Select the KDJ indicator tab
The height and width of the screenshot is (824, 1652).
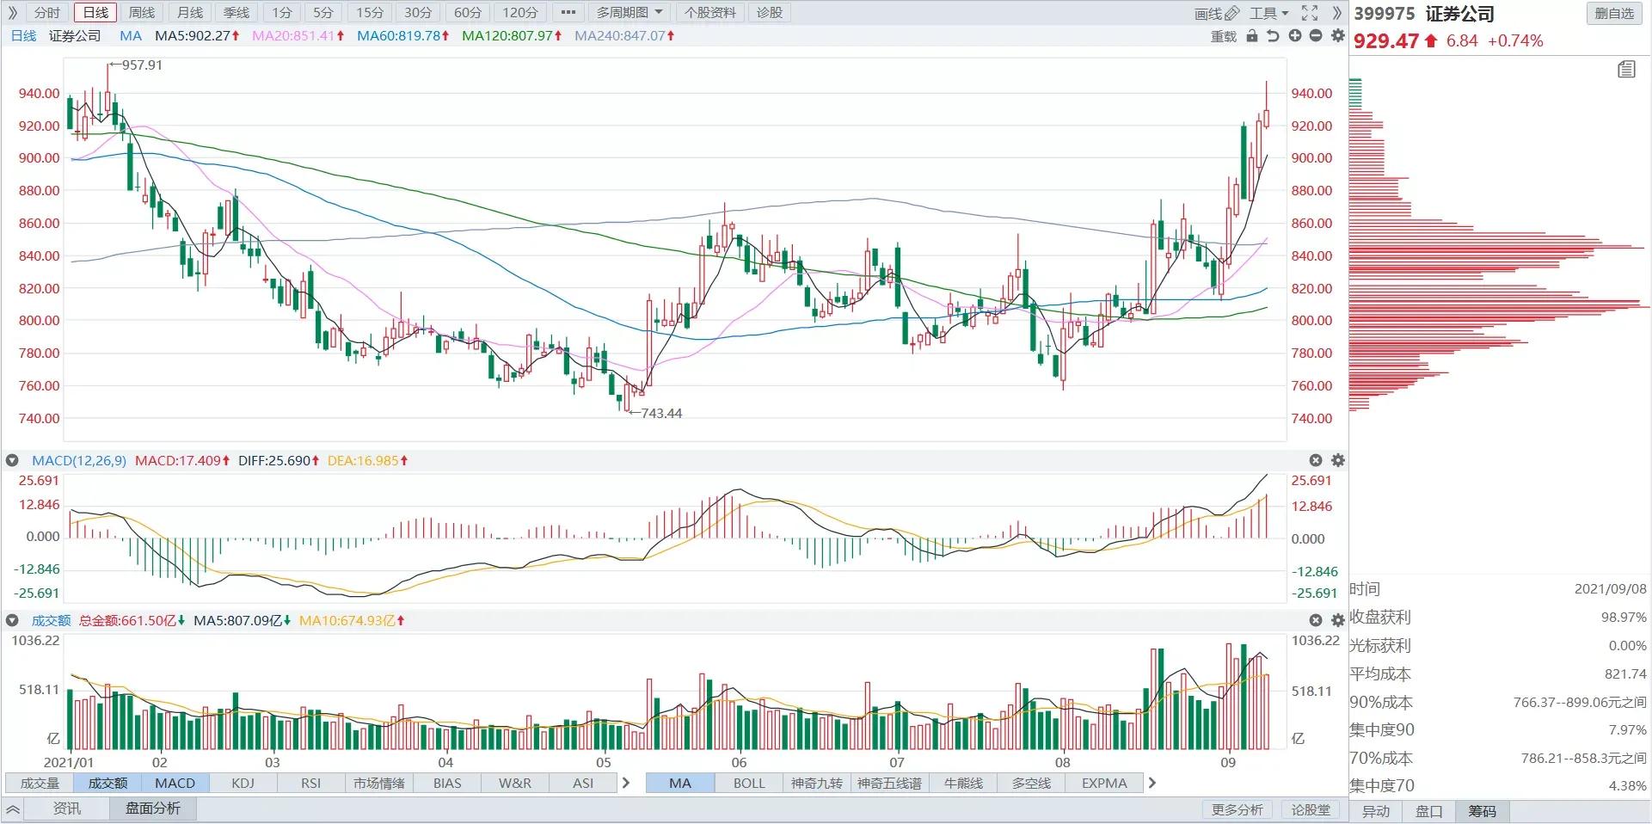click(x=243, y=783)
